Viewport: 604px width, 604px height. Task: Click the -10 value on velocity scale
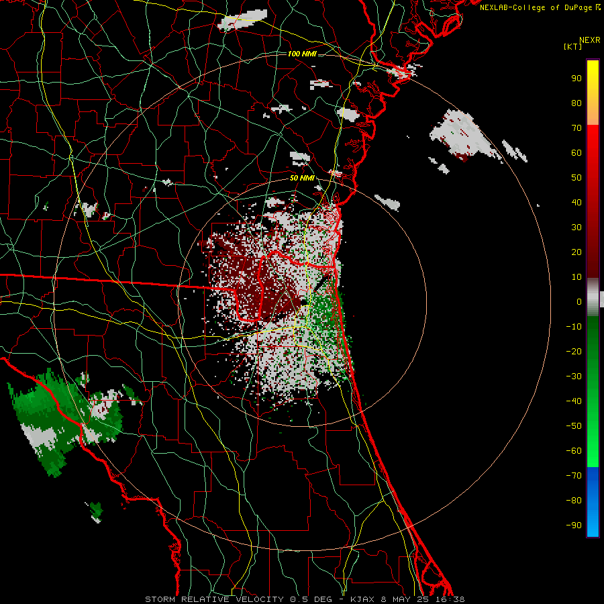574,327
